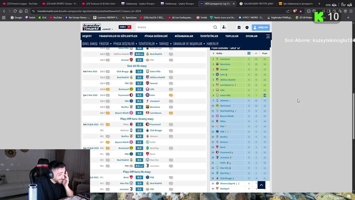Open the TOPLULUK menu
Image resolution: width=355 pixels, height=200 pixels.
232,36
